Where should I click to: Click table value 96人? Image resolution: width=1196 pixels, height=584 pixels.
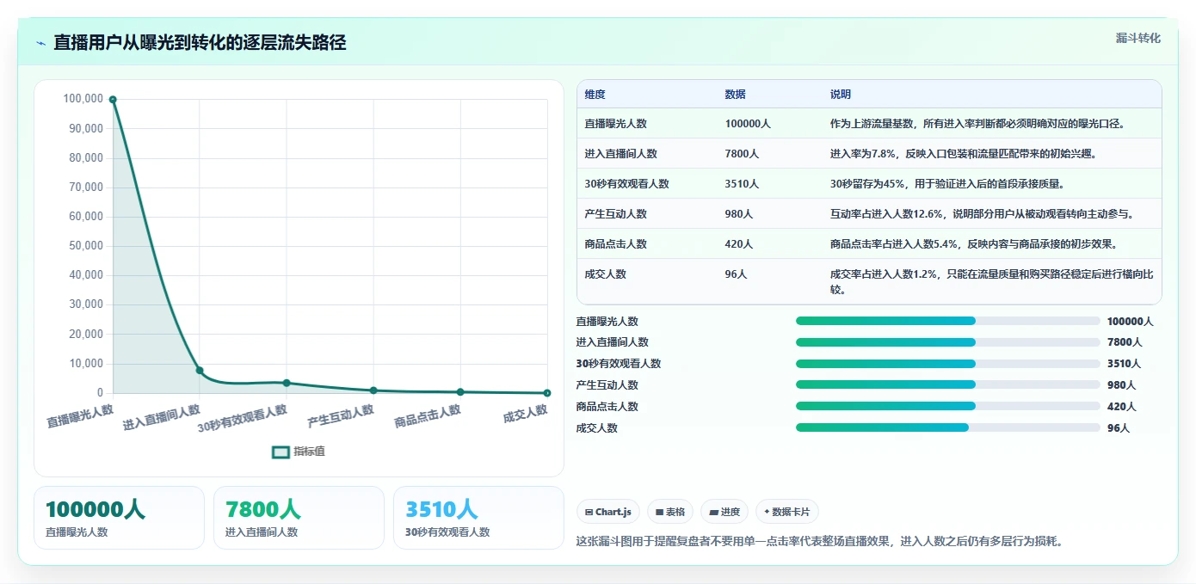737,274
